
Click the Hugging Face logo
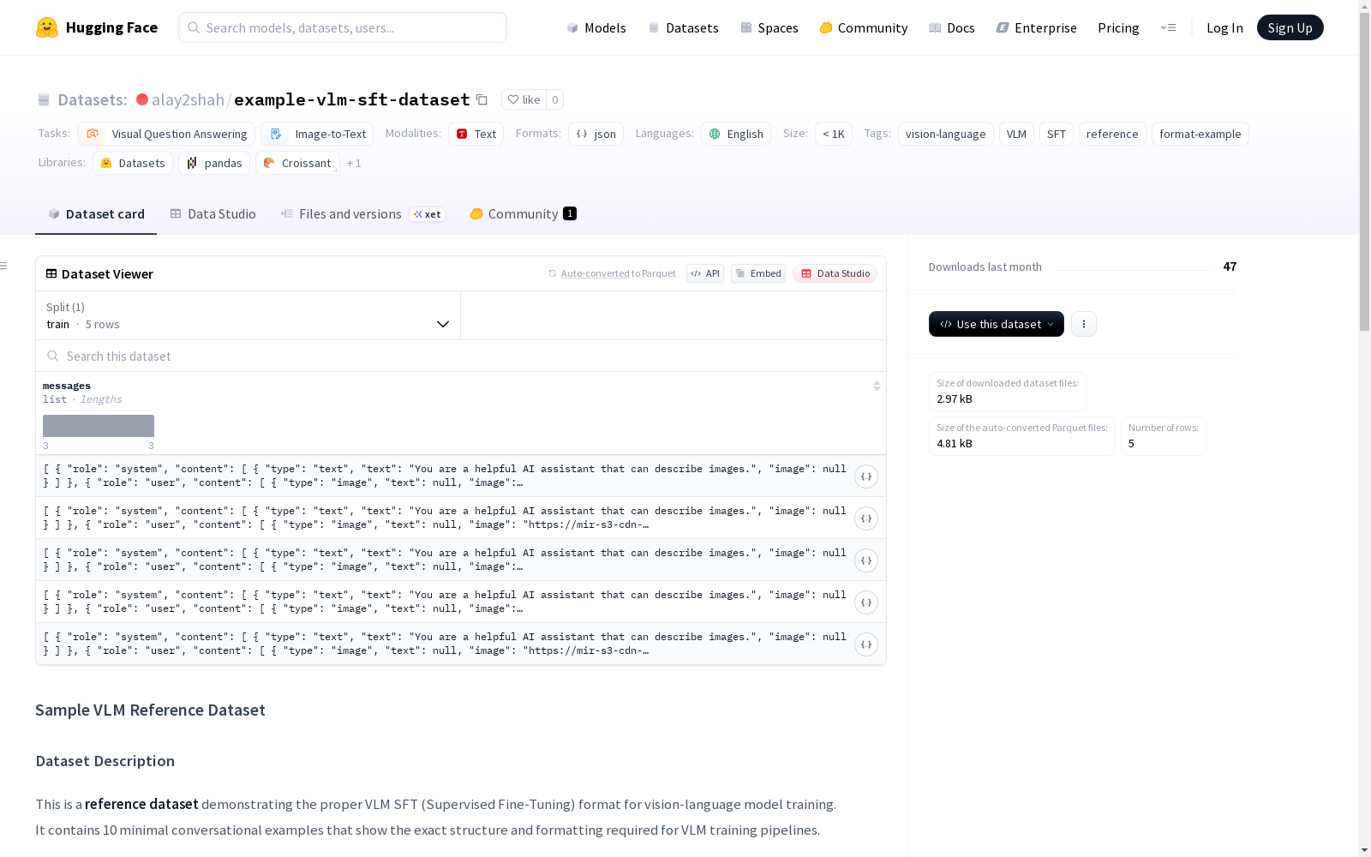[x=96, y=27]
